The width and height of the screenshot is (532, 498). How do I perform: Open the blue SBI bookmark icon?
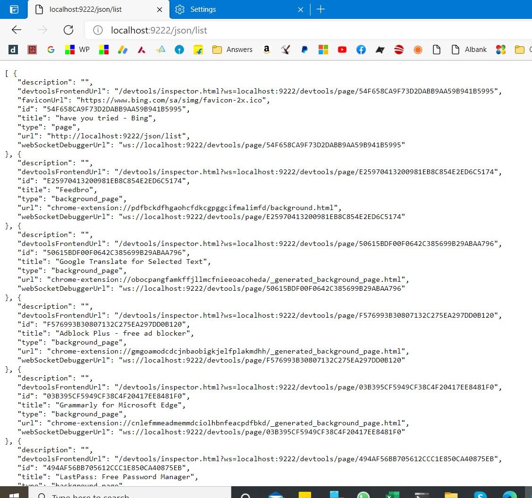pyautogui.click(x=179, y=50)
